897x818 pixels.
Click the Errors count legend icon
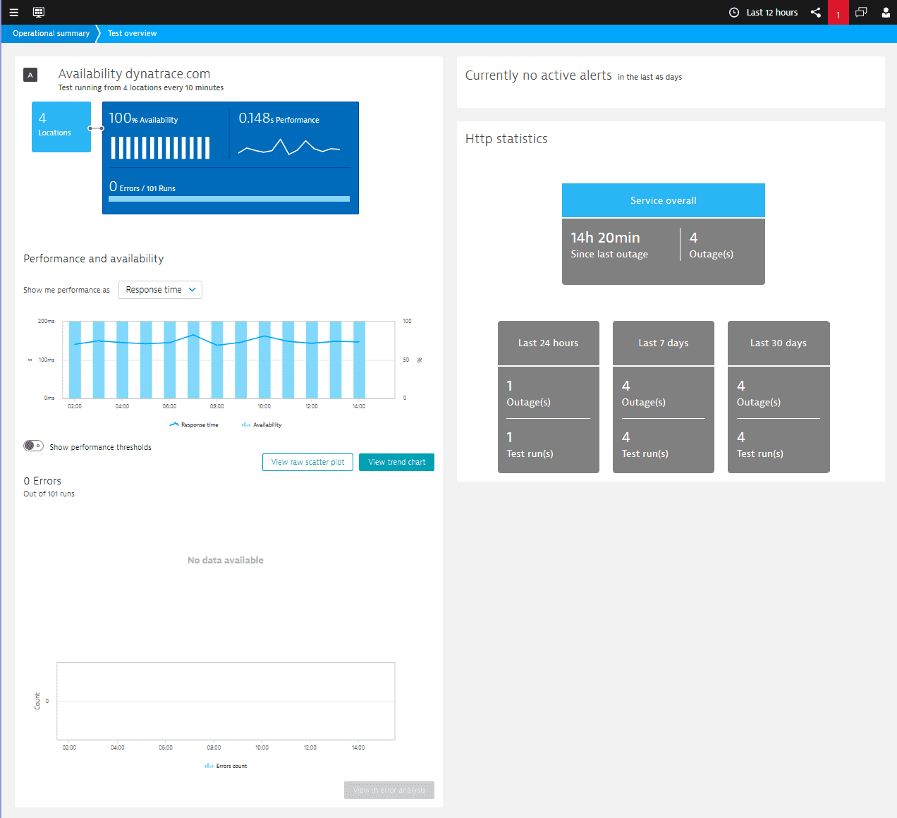(209, 766)
